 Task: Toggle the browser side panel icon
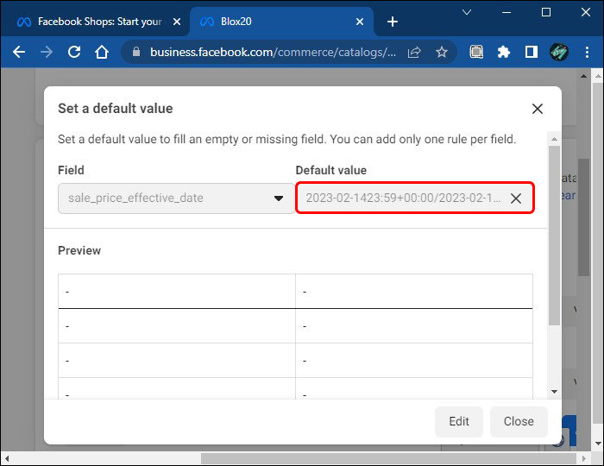click(531, 52)
